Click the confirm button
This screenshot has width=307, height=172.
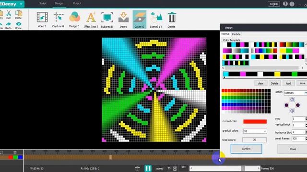click(246, 149)
